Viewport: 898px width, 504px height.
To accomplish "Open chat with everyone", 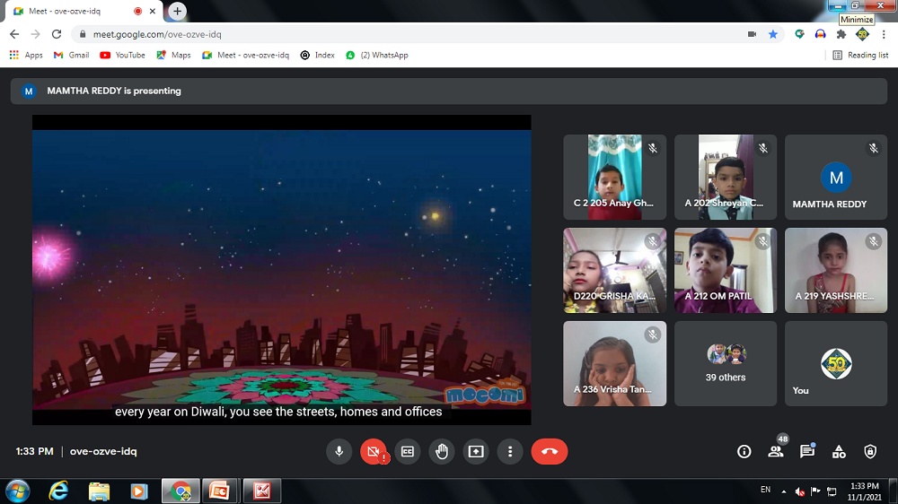I will (x=806, y=452).
